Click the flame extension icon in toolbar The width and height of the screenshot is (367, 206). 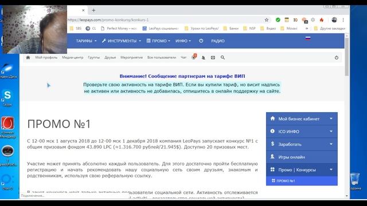coord(322,20)
